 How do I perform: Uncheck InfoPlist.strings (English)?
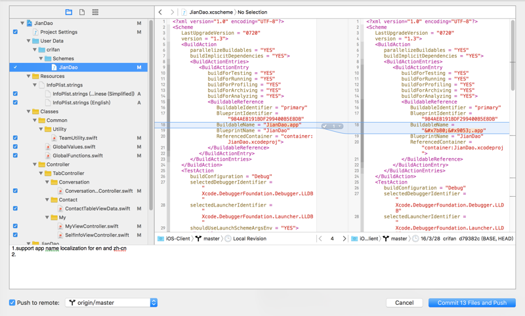pyautogui.click(x=15, y=102)
